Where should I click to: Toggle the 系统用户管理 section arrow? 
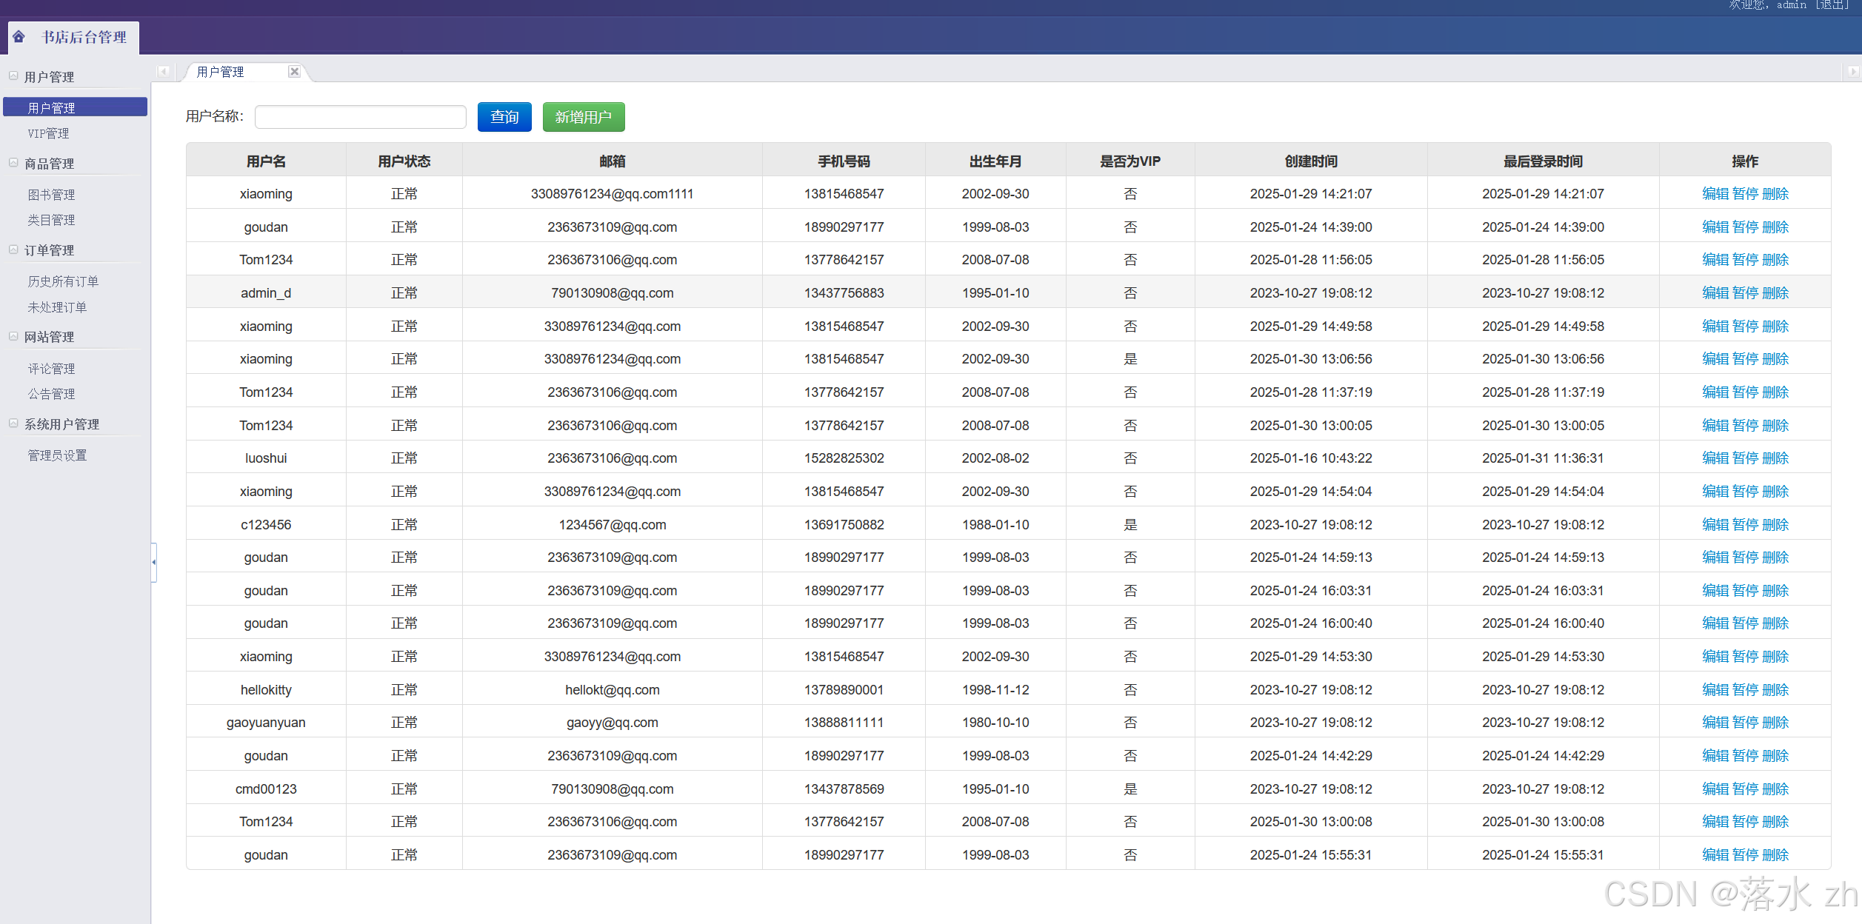pyautogui.click(x=13, y=423)
